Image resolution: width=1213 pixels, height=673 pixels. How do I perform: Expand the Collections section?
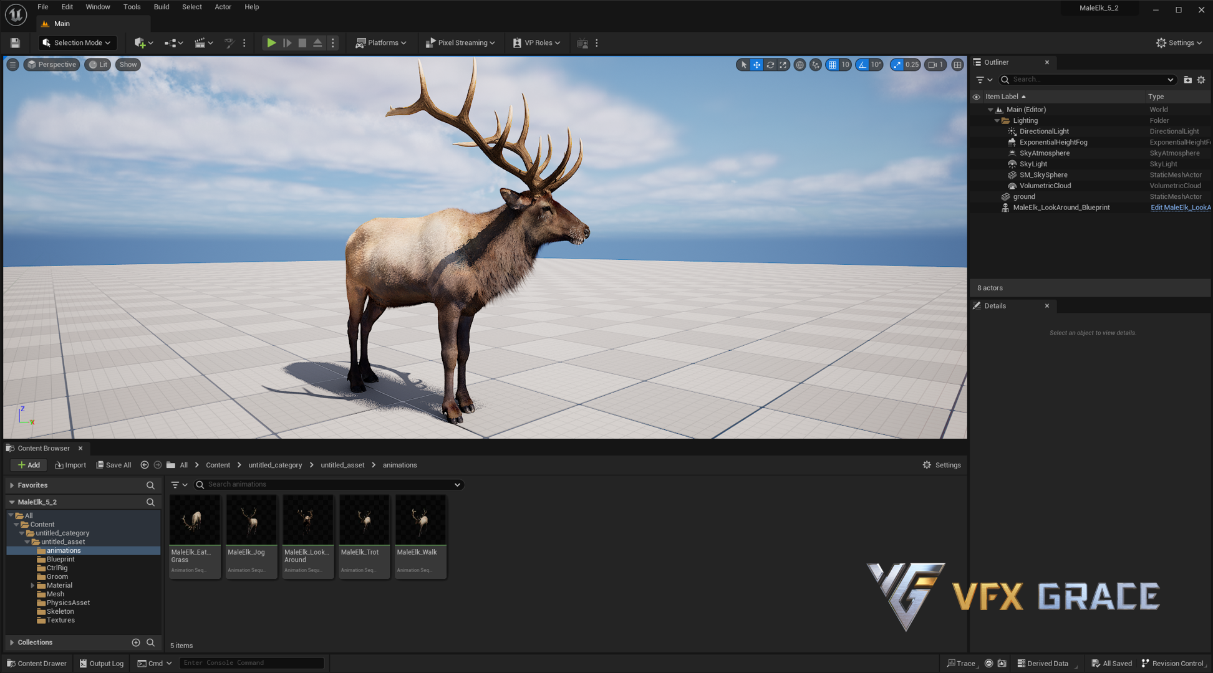tap(12, 642)
